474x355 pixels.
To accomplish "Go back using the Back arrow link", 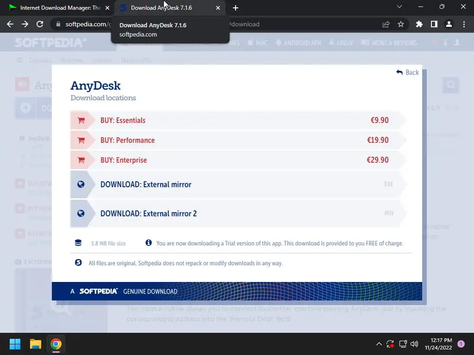I will (407, 73).
